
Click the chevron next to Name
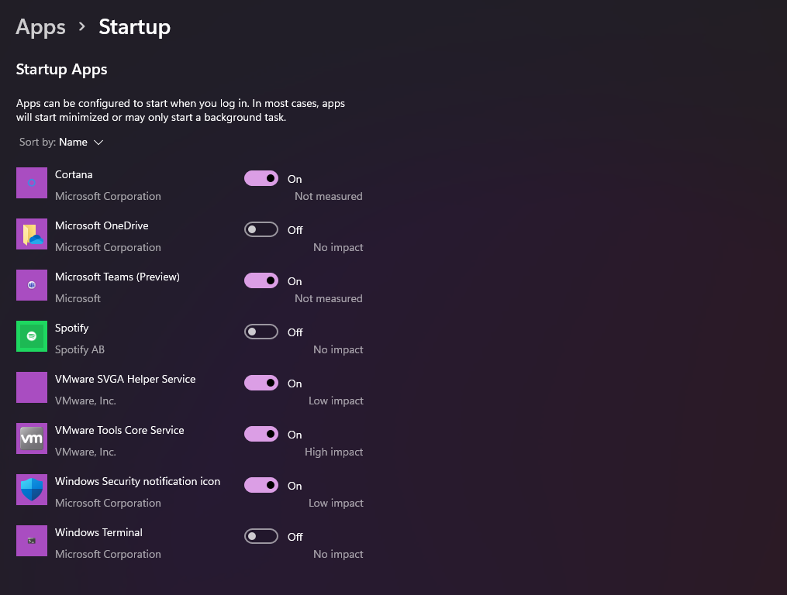click(98, 142)
